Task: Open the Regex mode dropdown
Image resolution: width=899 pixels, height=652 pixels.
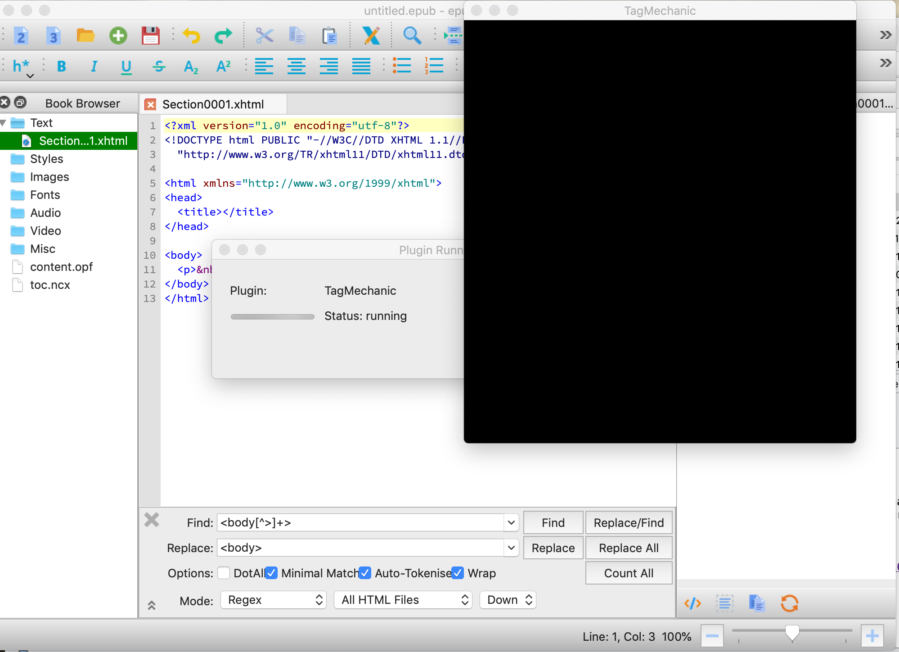Action: tap(274, 600)
